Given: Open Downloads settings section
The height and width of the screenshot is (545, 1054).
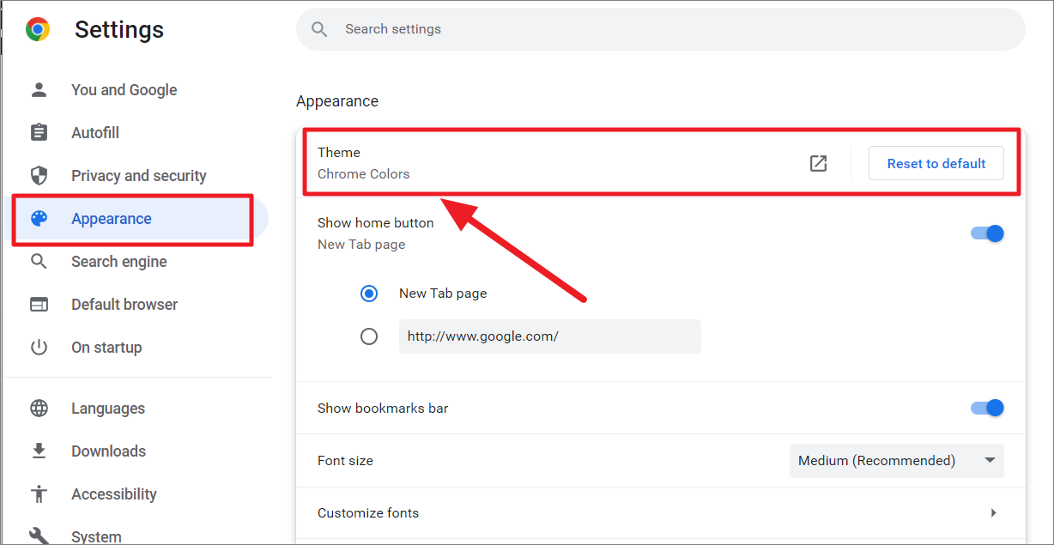Looking at the screenshot, I should coord(109,451).
